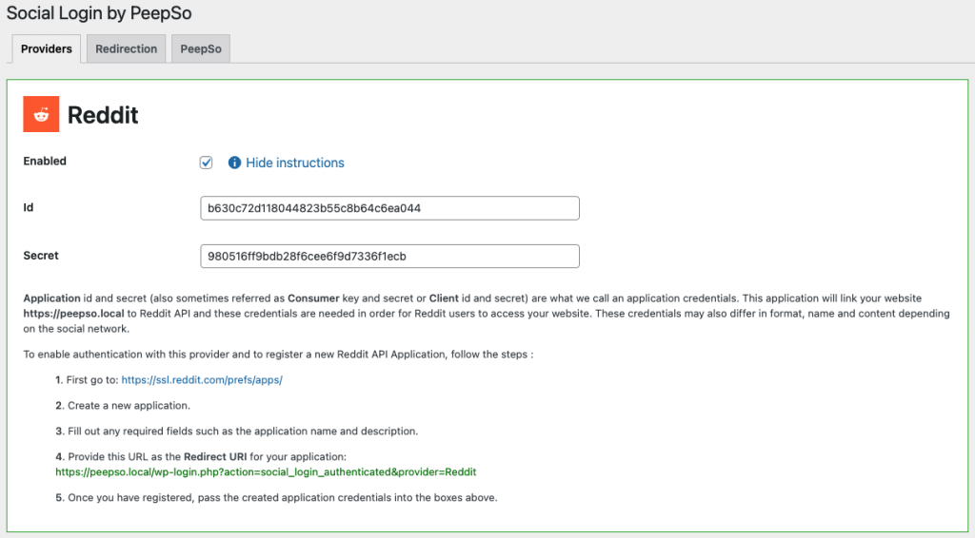Click into the Id input field
Image resolution: width=975 pixels, height=538 pixels.
click(x=389, y=208)
